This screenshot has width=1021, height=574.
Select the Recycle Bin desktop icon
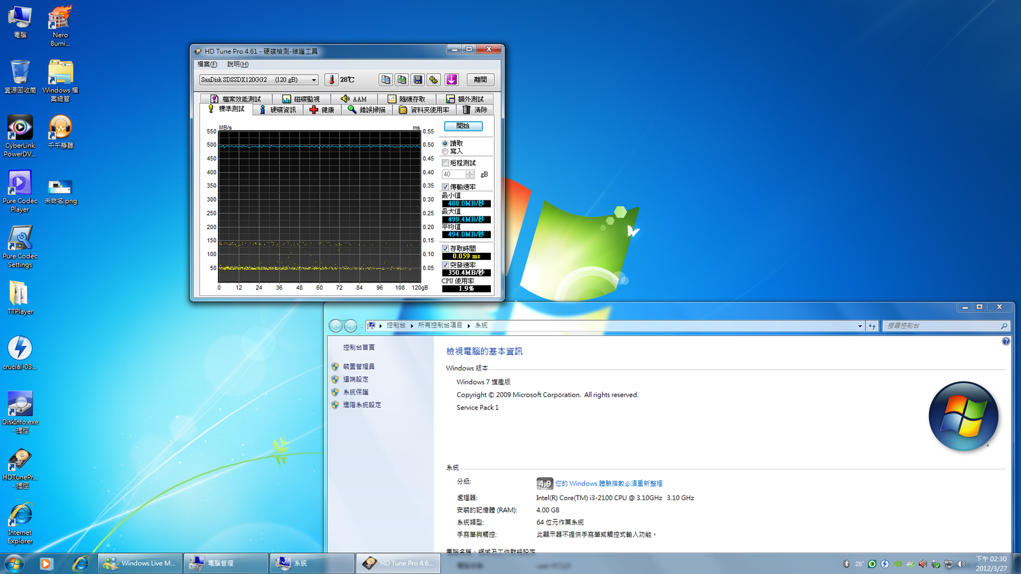(20, 76)
